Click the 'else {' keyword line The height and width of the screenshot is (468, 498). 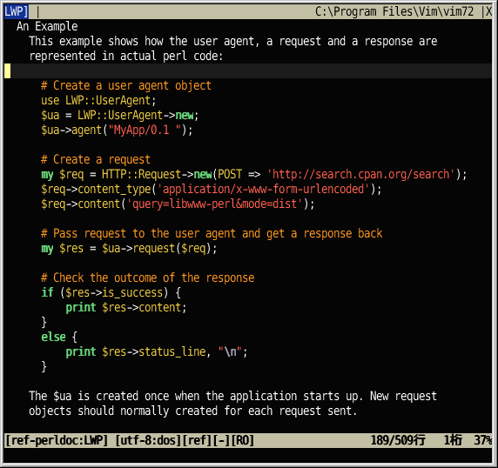click(59, 337)
